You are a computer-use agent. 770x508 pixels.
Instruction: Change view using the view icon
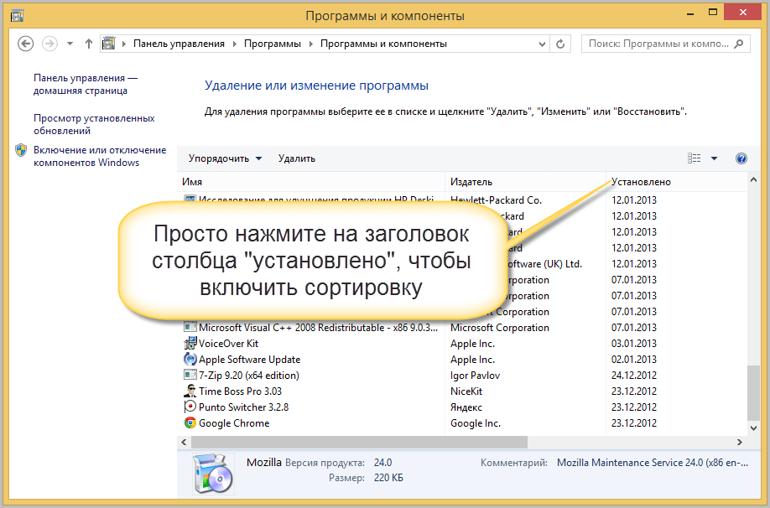[695, 158]
